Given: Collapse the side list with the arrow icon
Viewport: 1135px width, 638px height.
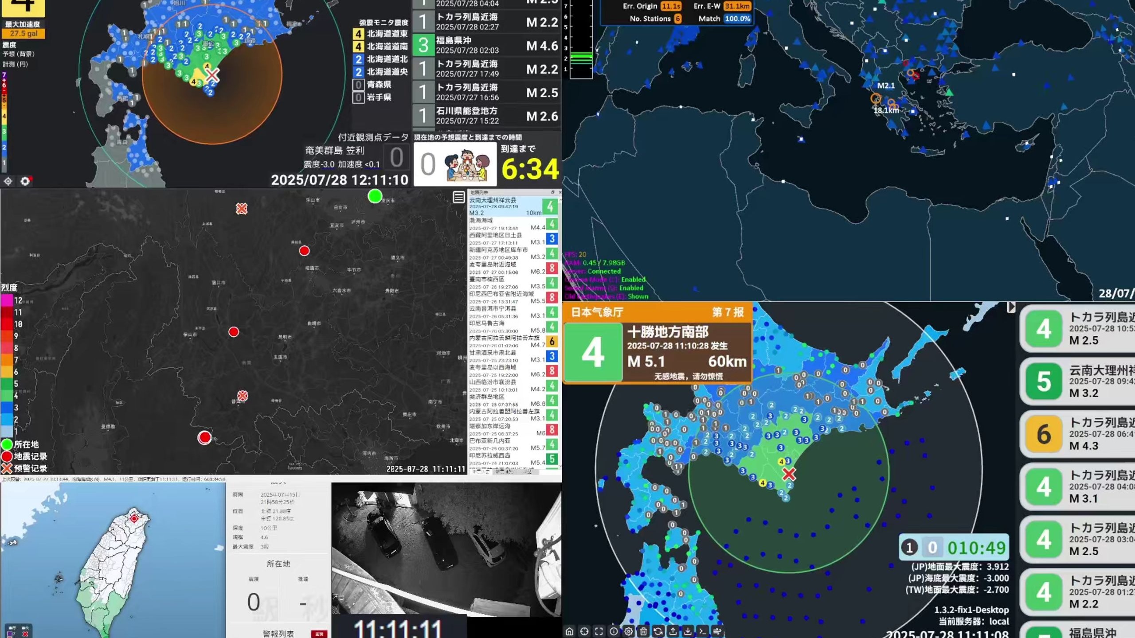Looking at the screenshot, I should point(1011,307).
